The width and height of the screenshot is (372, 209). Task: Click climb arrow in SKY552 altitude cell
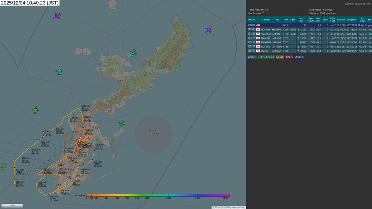298,47
